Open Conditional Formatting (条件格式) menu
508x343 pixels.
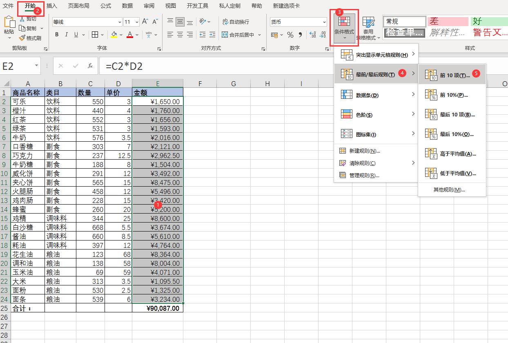point(344,28)
